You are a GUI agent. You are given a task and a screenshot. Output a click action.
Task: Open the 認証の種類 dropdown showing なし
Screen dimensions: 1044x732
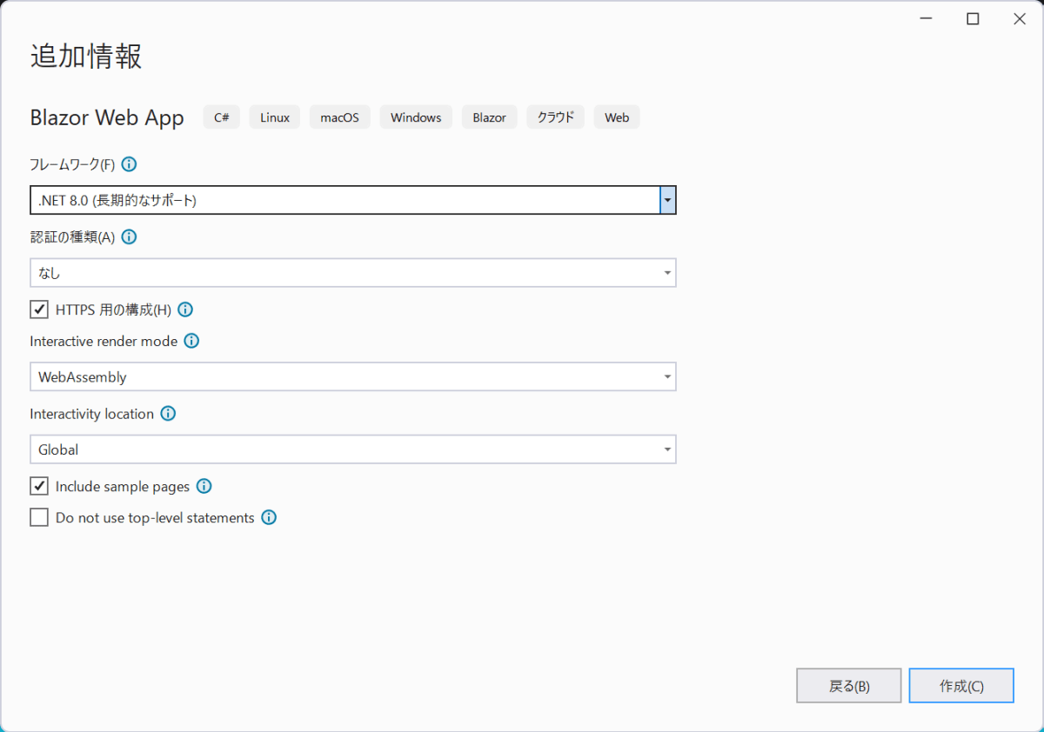pyautogui.click(x=353, y=273)
